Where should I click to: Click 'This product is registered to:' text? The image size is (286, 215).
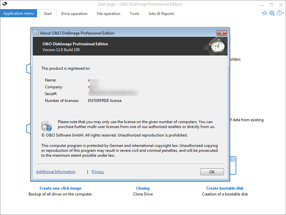click(65, 68)
